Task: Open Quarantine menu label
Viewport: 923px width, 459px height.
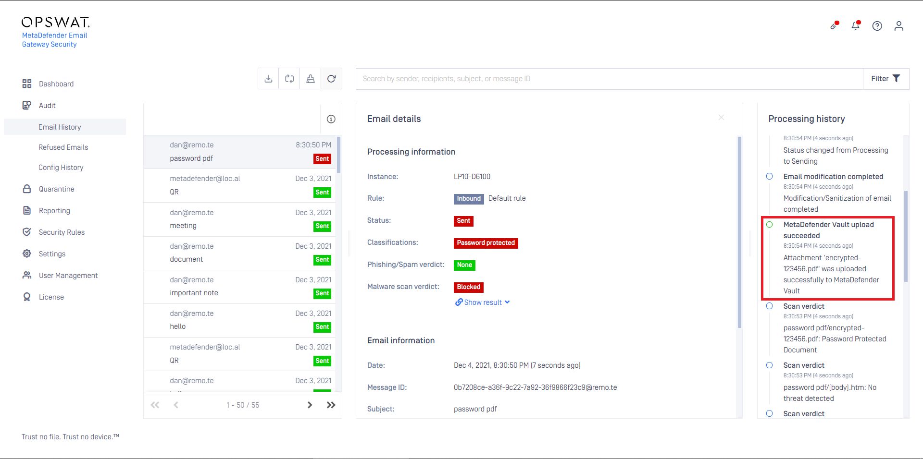Action: 57,189
